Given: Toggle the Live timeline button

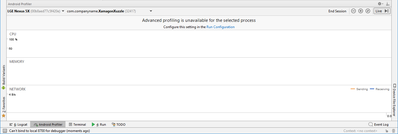Looking at the screenshot, I should pyautogui.click(x=382, y=11).
